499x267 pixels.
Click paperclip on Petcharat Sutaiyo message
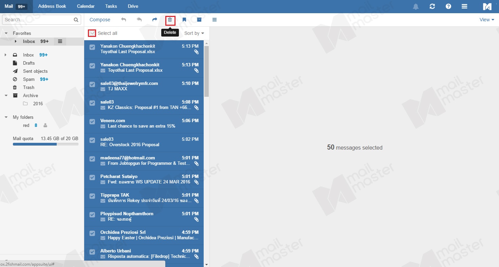(196, 182)
